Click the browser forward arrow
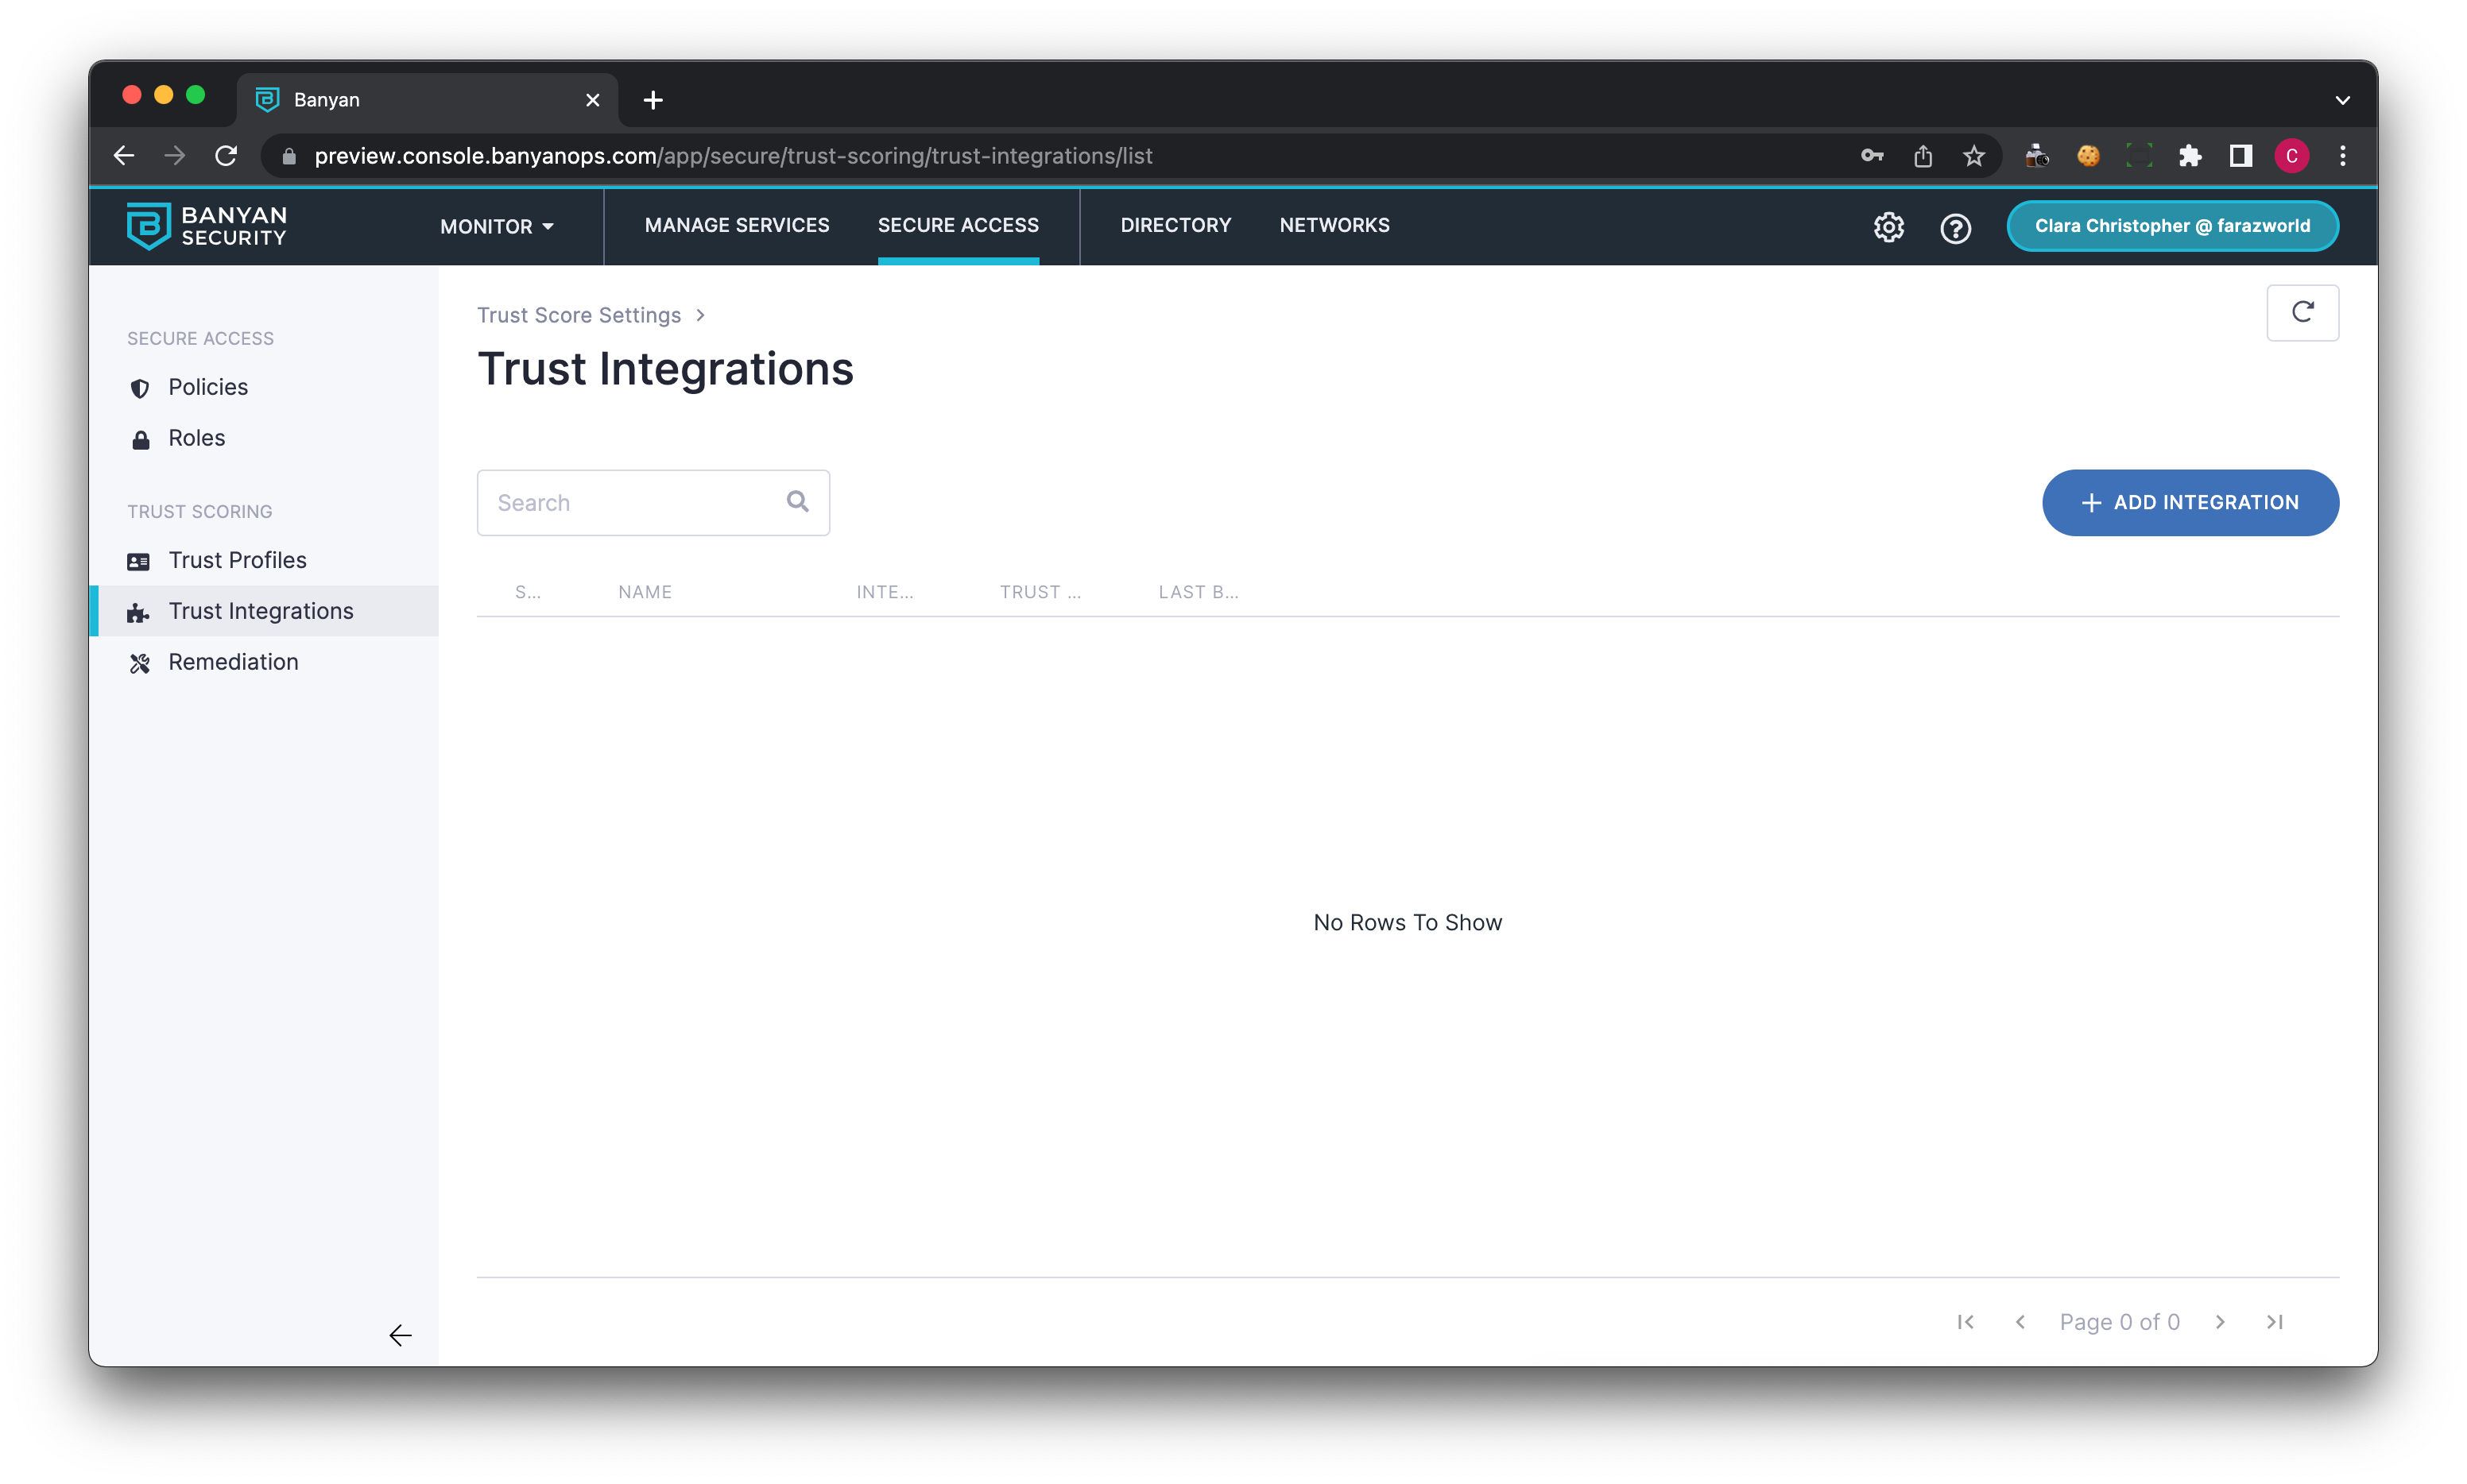The width and height of the screenshot is (2467, 1484). (175, 156)
